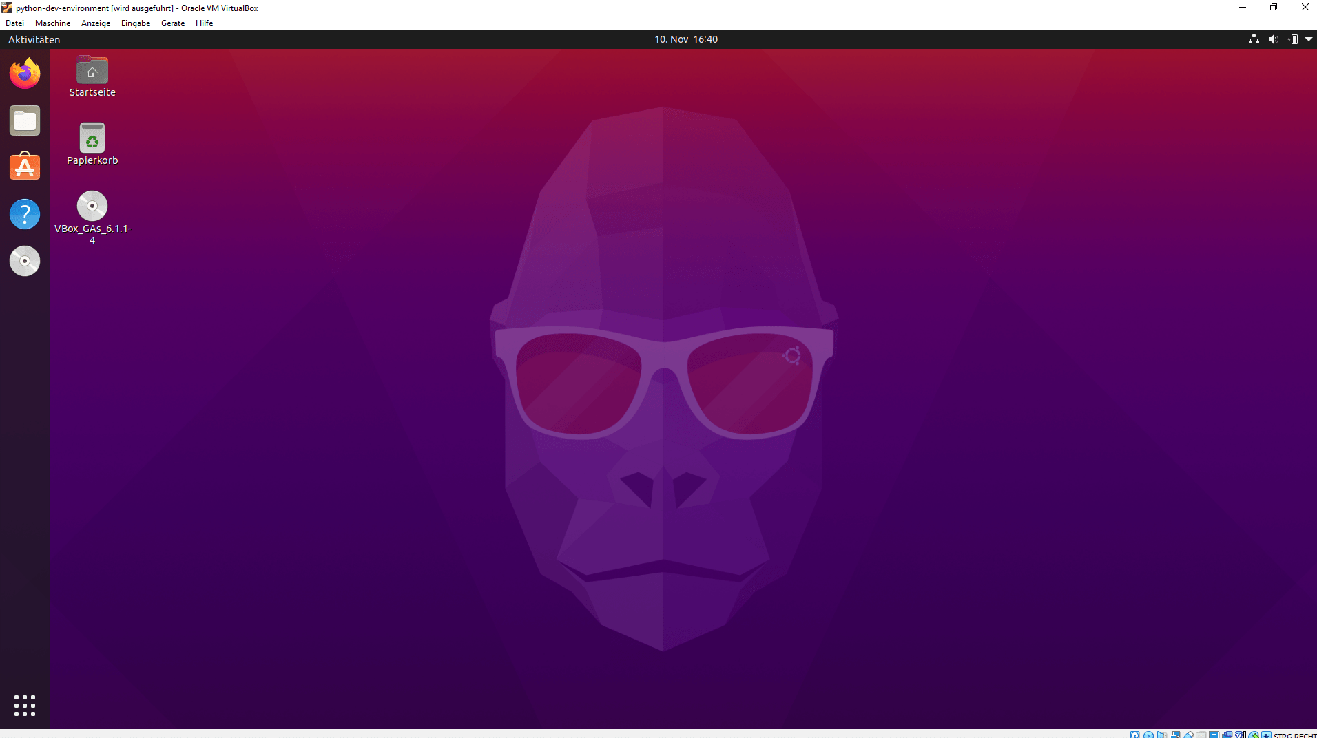The image size is (1317, 738).
Task: Open the Datei menu
Action: click(14, 23)
